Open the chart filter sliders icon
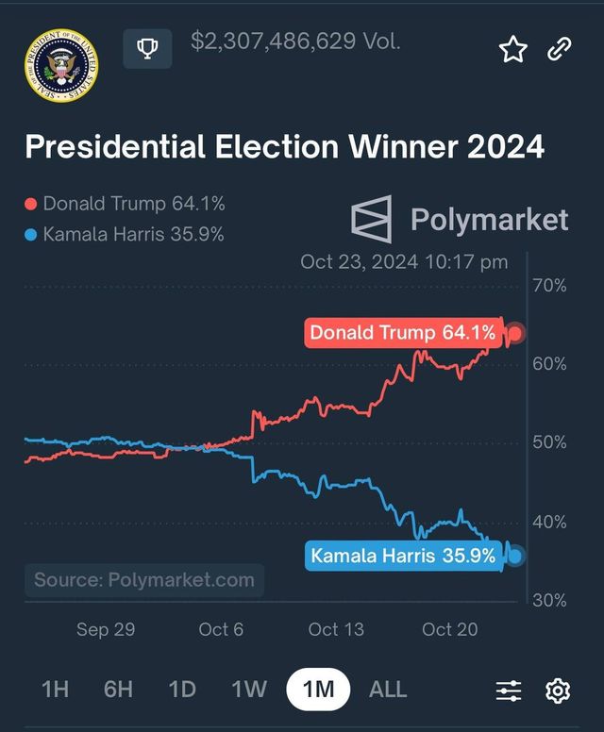This screenshot has height=732, width=604. [509, 690]
